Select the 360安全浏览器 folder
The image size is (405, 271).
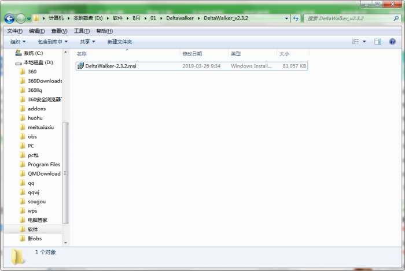pyautogui.click(x=41, y=99)
